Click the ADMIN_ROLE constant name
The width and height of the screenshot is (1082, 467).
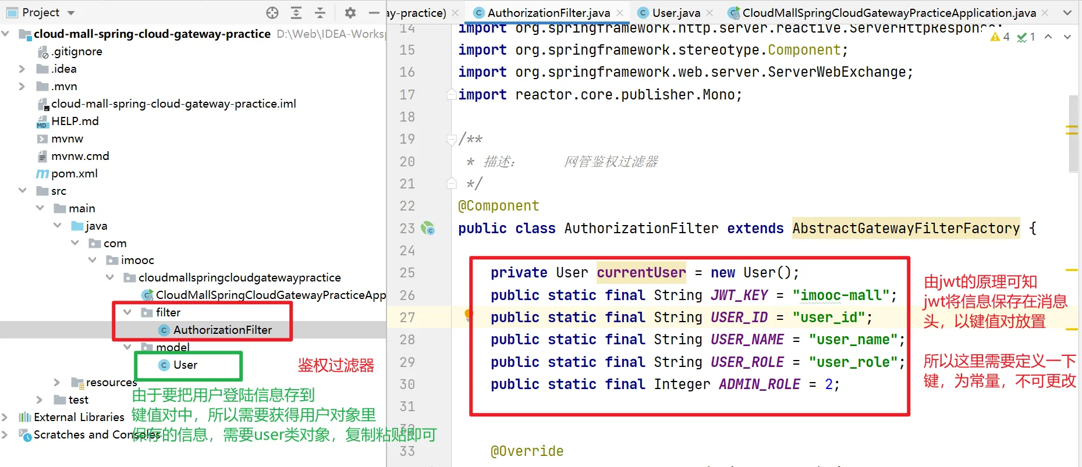click(x=760, y=384)
